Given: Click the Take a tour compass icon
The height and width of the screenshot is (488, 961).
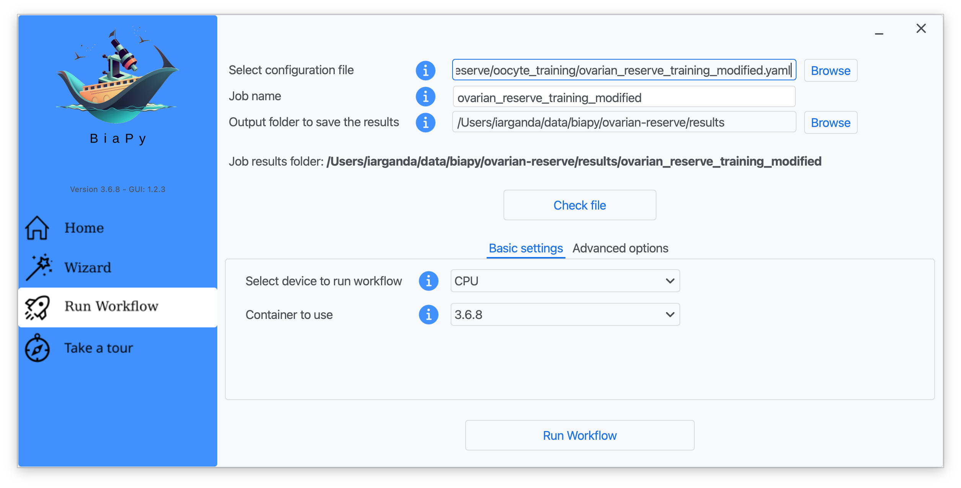Looking at the screenshot, I should pos(37,348).
